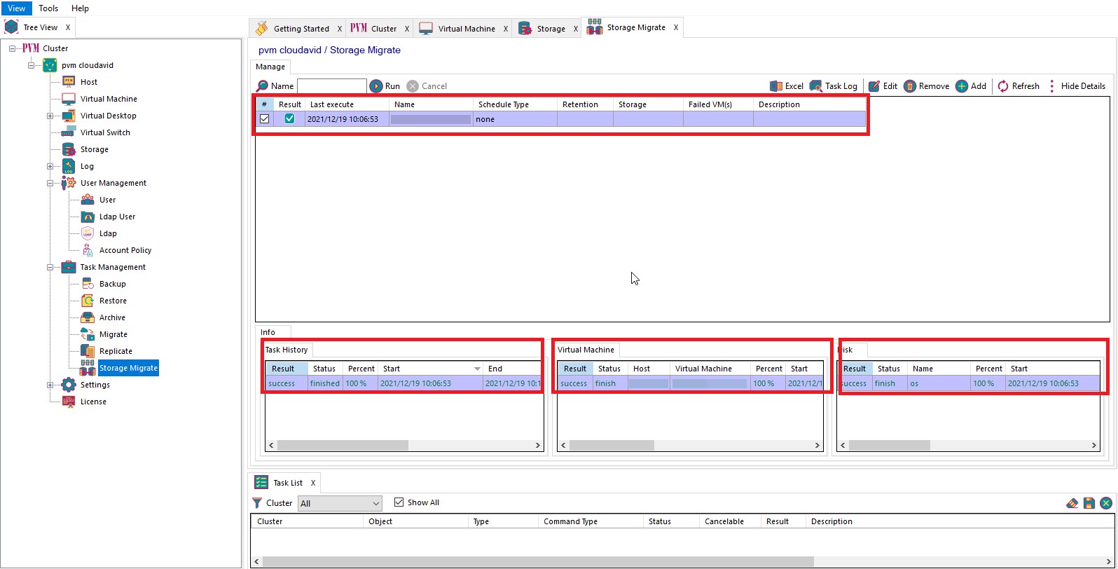Expand the Virtual Desktop tree node

coord(50,116)
